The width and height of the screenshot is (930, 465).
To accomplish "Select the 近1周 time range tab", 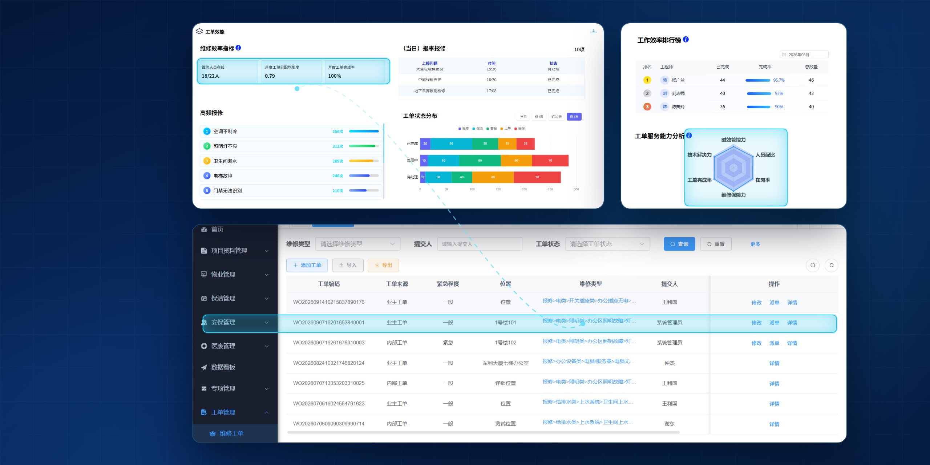I will click(539, 117).
